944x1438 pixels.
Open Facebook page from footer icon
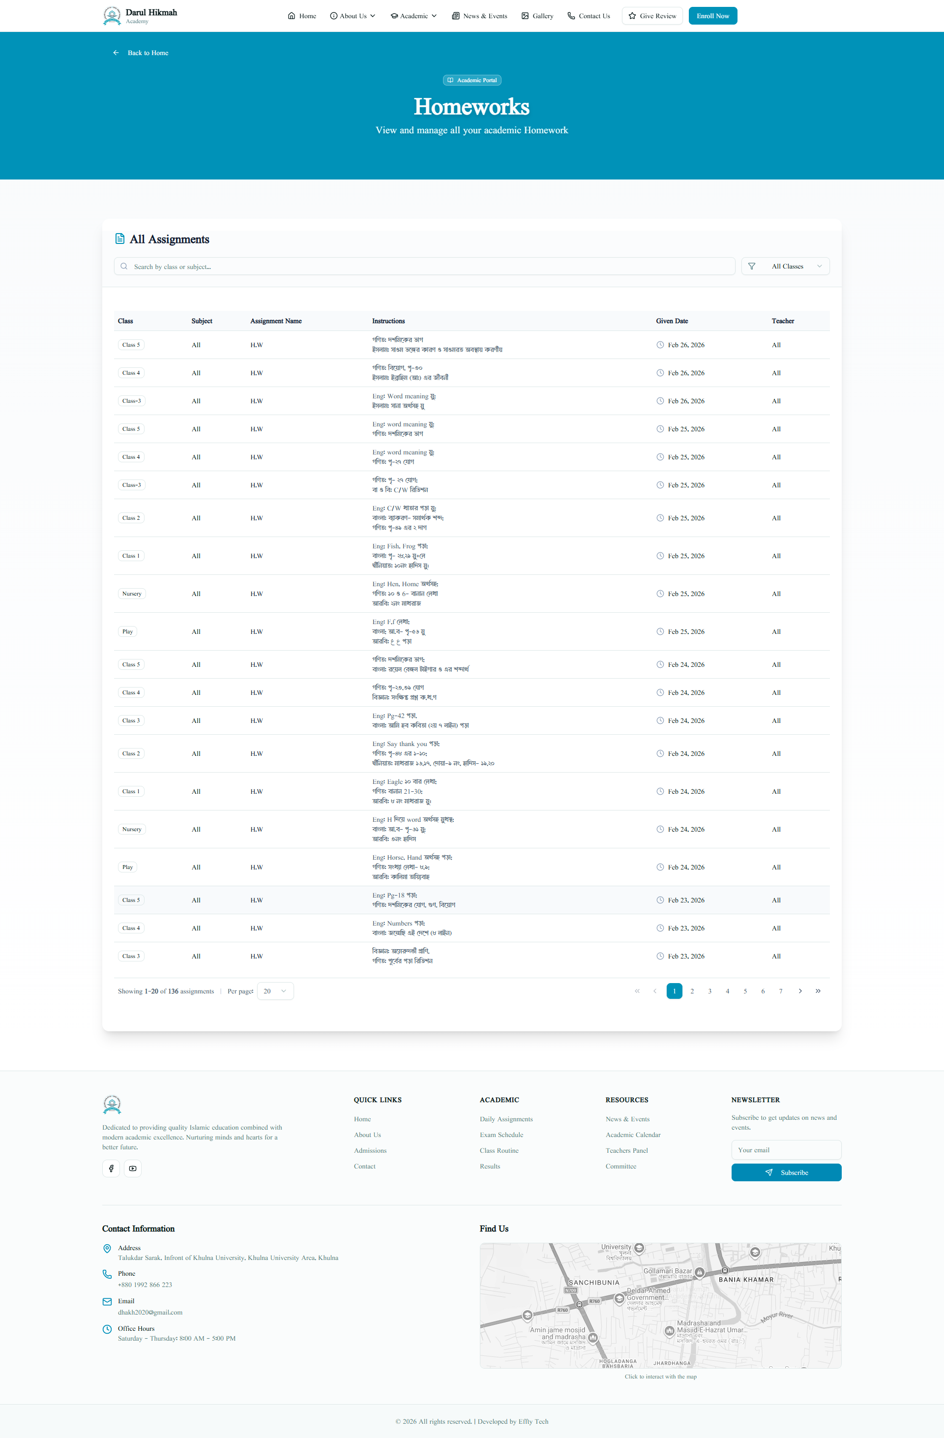pyautogui.click(x=111, y=1168)
